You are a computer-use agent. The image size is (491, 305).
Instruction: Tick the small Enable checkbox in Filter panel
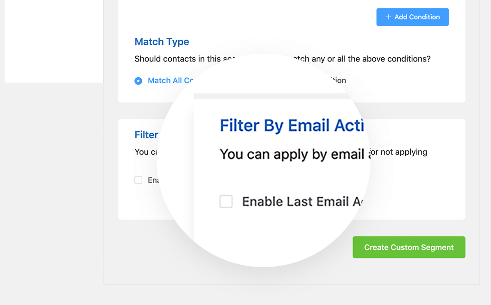pos(138,180)
